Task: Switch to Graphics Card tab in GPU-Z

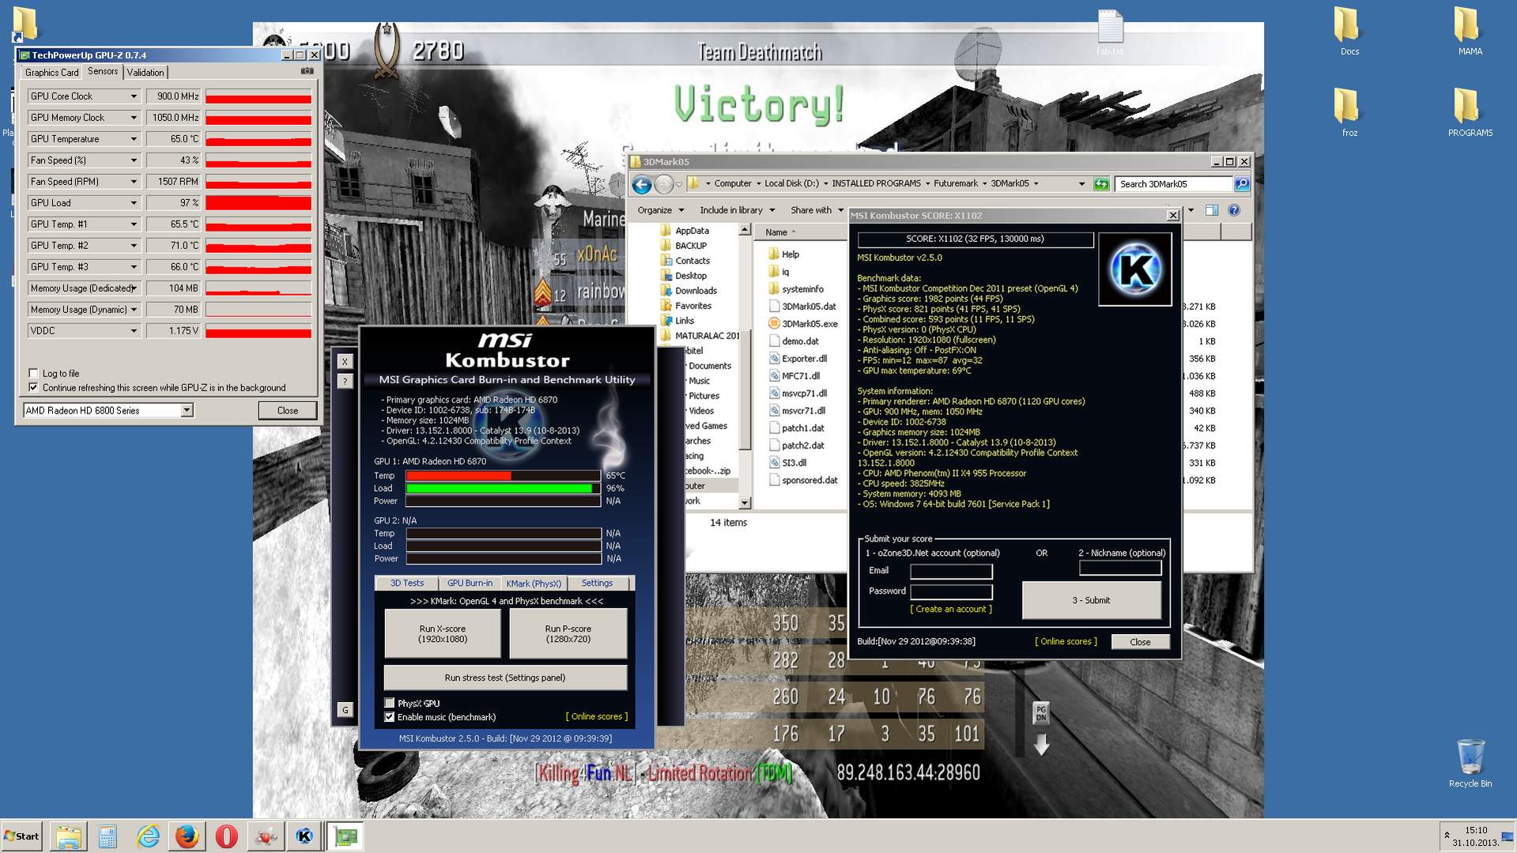Action: coord(51,73)
